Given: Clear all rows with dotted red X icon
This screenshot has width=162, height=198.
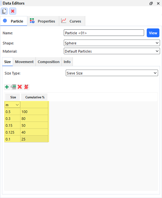Looking at the screenshot, I should coord(26,87).
